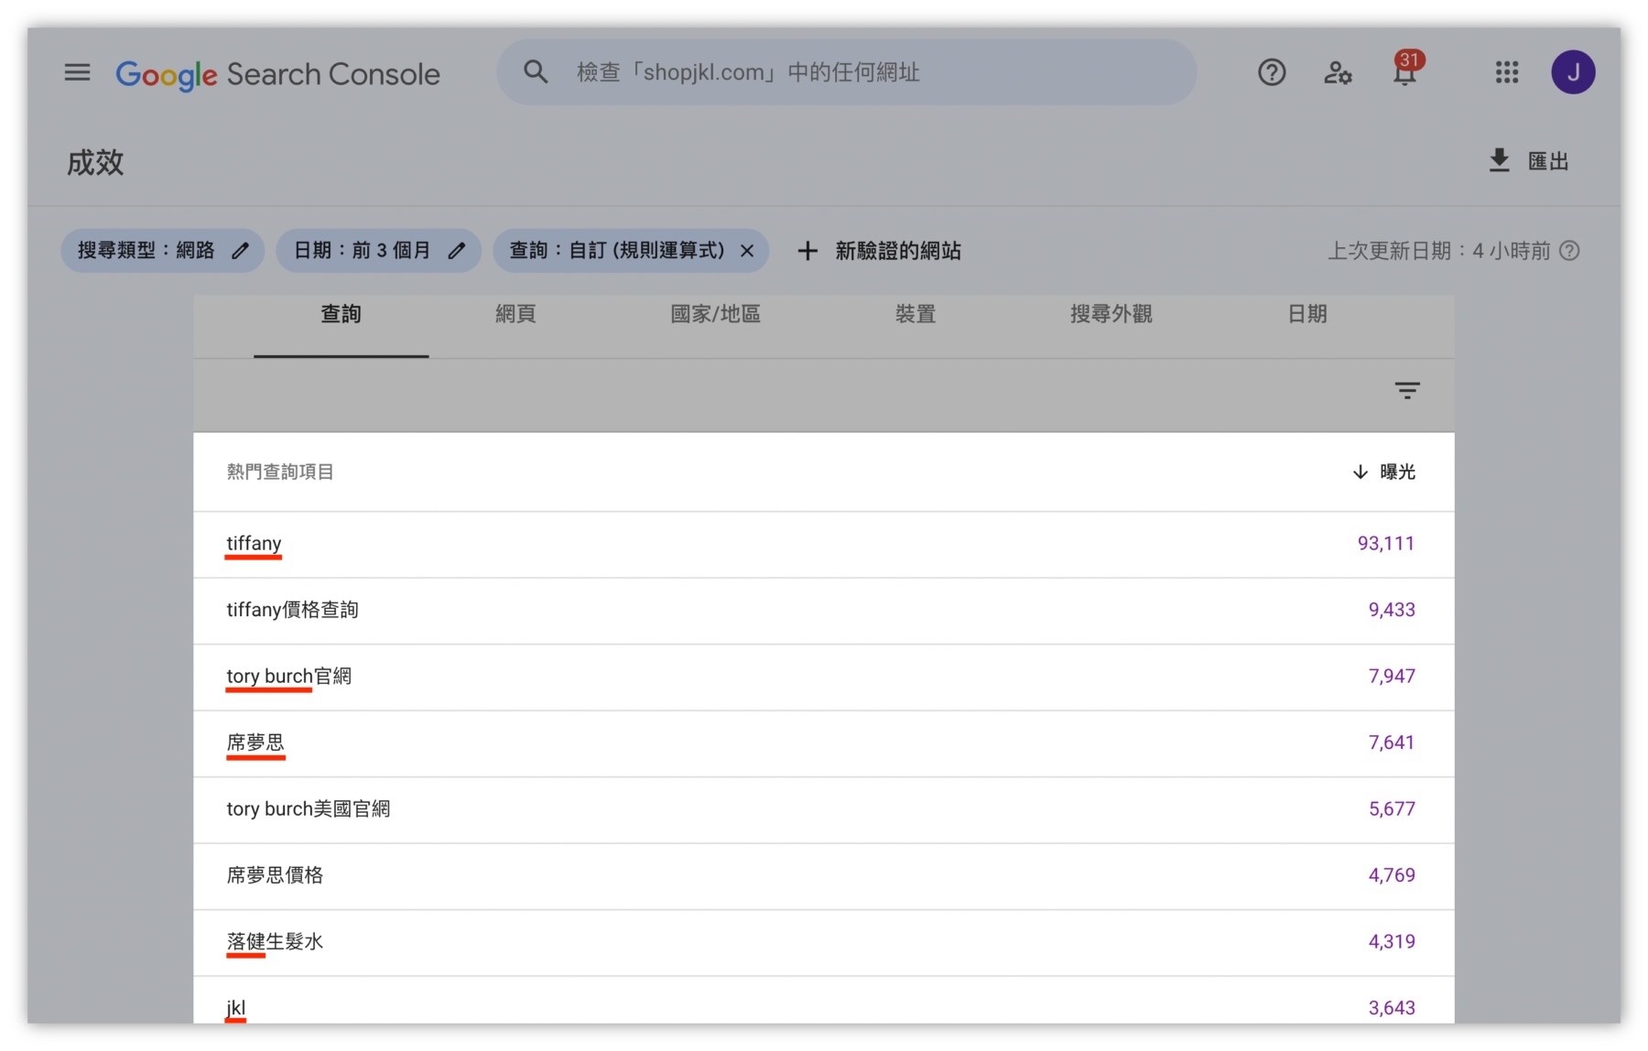Select the 落健生髮水 query
Screen dimensions: 1648x1051
click(274, 940)
